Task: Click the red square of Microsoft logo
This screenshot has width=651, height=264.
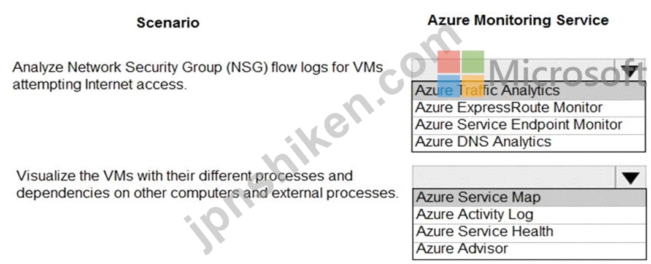Action: (449, 62)
